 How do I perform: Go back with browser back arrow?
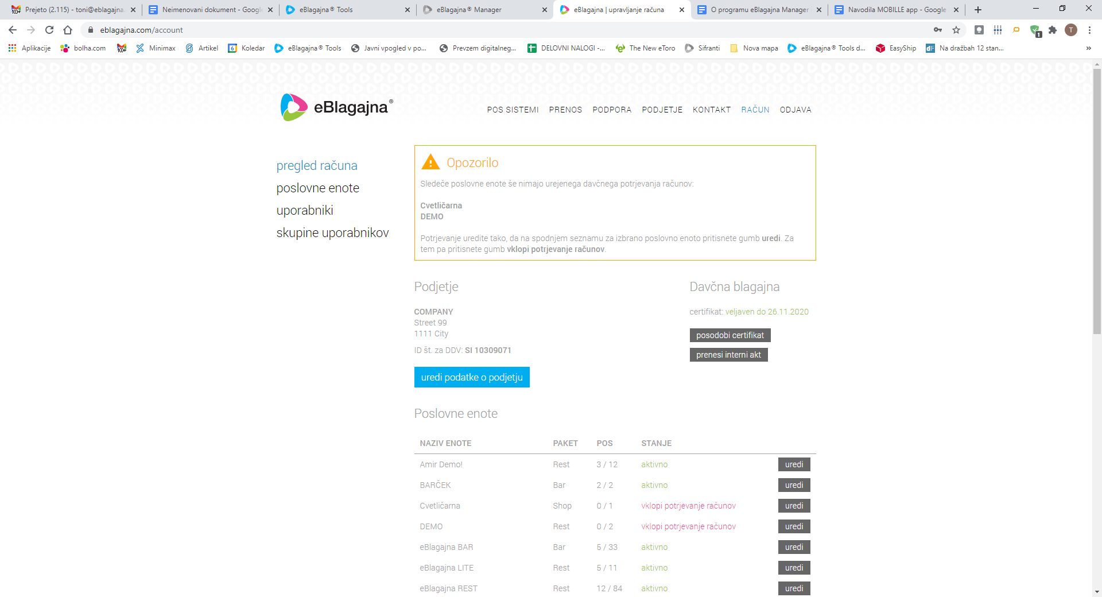pos(13,30)
